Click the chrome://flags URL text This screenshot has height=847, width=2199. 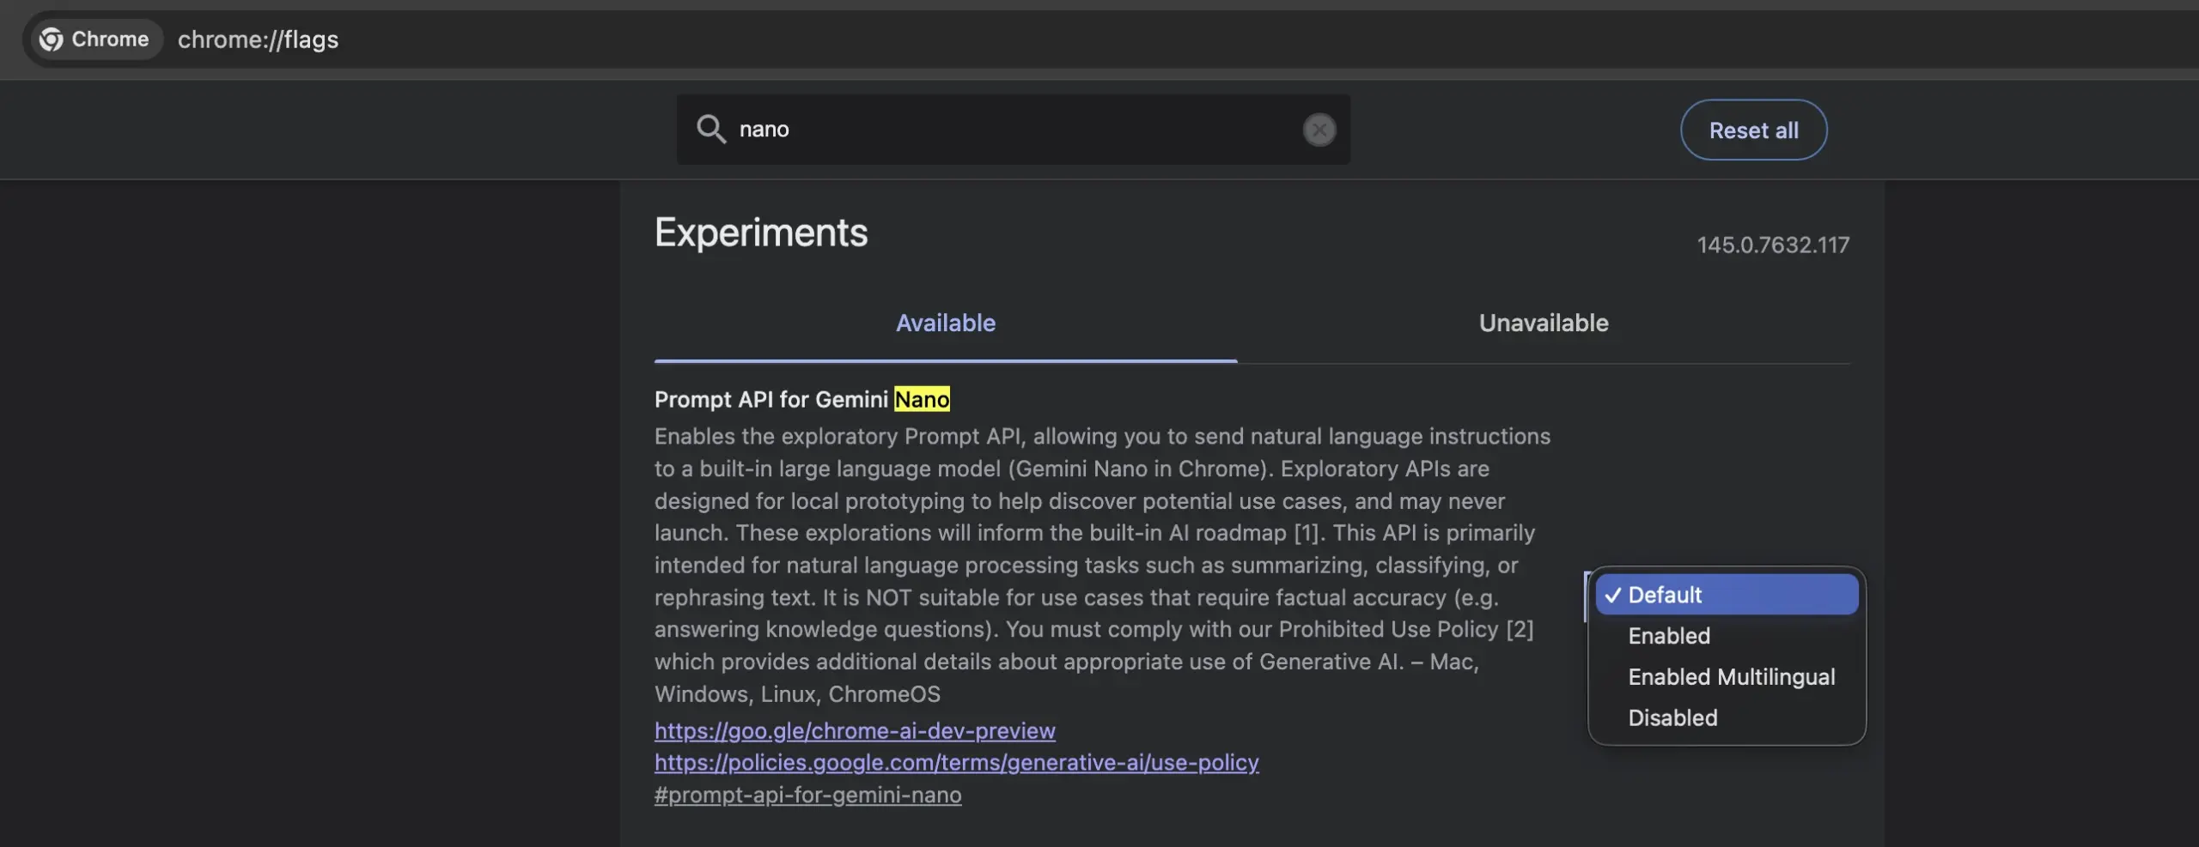[x=258, y=39]
